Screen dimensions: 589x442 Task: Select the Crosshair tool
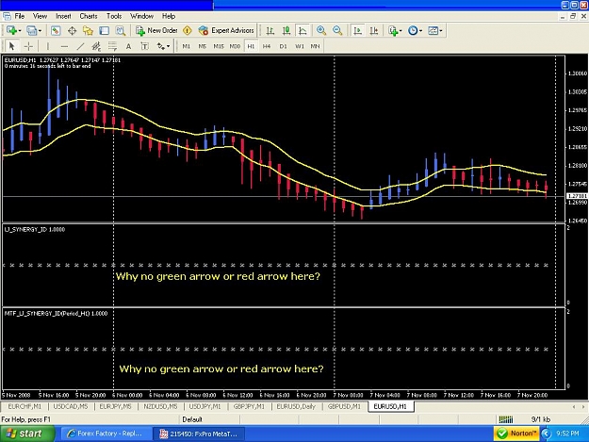28,46
